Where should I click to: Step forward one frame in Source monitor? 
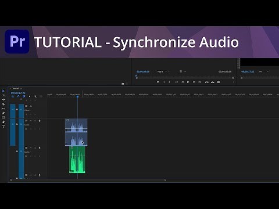tap(194, 82)
